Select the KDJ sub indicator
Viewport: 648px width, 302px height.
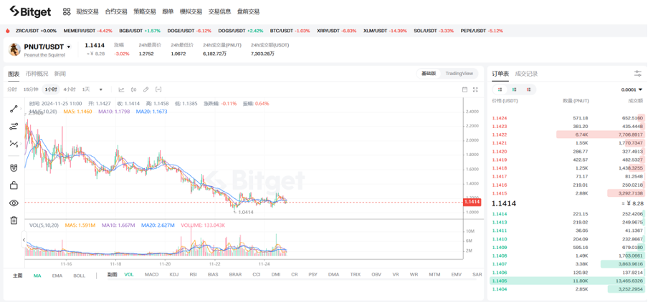174,274
